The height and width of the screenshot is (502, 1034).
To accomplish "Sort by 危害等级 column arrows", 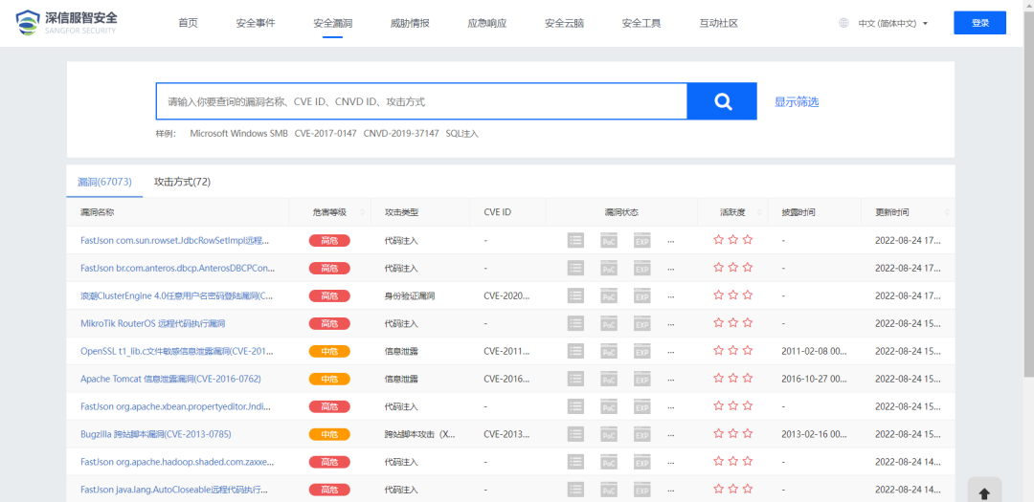I will [361, 212].
